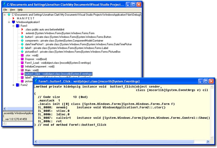
Task: Click the disassembly window's vertical scroll up arrow
Action: [x=211, y=87]
